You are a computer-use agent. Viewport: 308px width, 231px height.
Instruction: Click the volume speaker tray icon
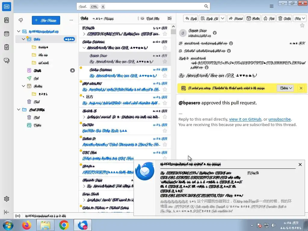click(x=273, y=225)
